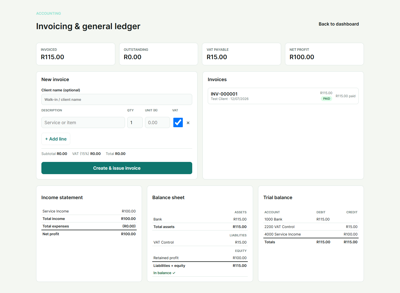Image resolution: width=400 pixels, height=293 pixels.
Task: Click the Total expenses row
Action: coord(89,226)
